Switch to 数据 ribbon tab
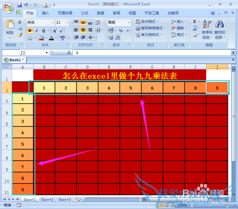Image resolution: width=238 pixels, height=209 pixels. (x=100, y=13)
